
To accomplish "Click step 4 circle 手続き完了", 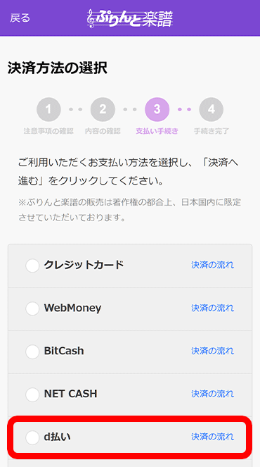I will [x=212, y=110].
